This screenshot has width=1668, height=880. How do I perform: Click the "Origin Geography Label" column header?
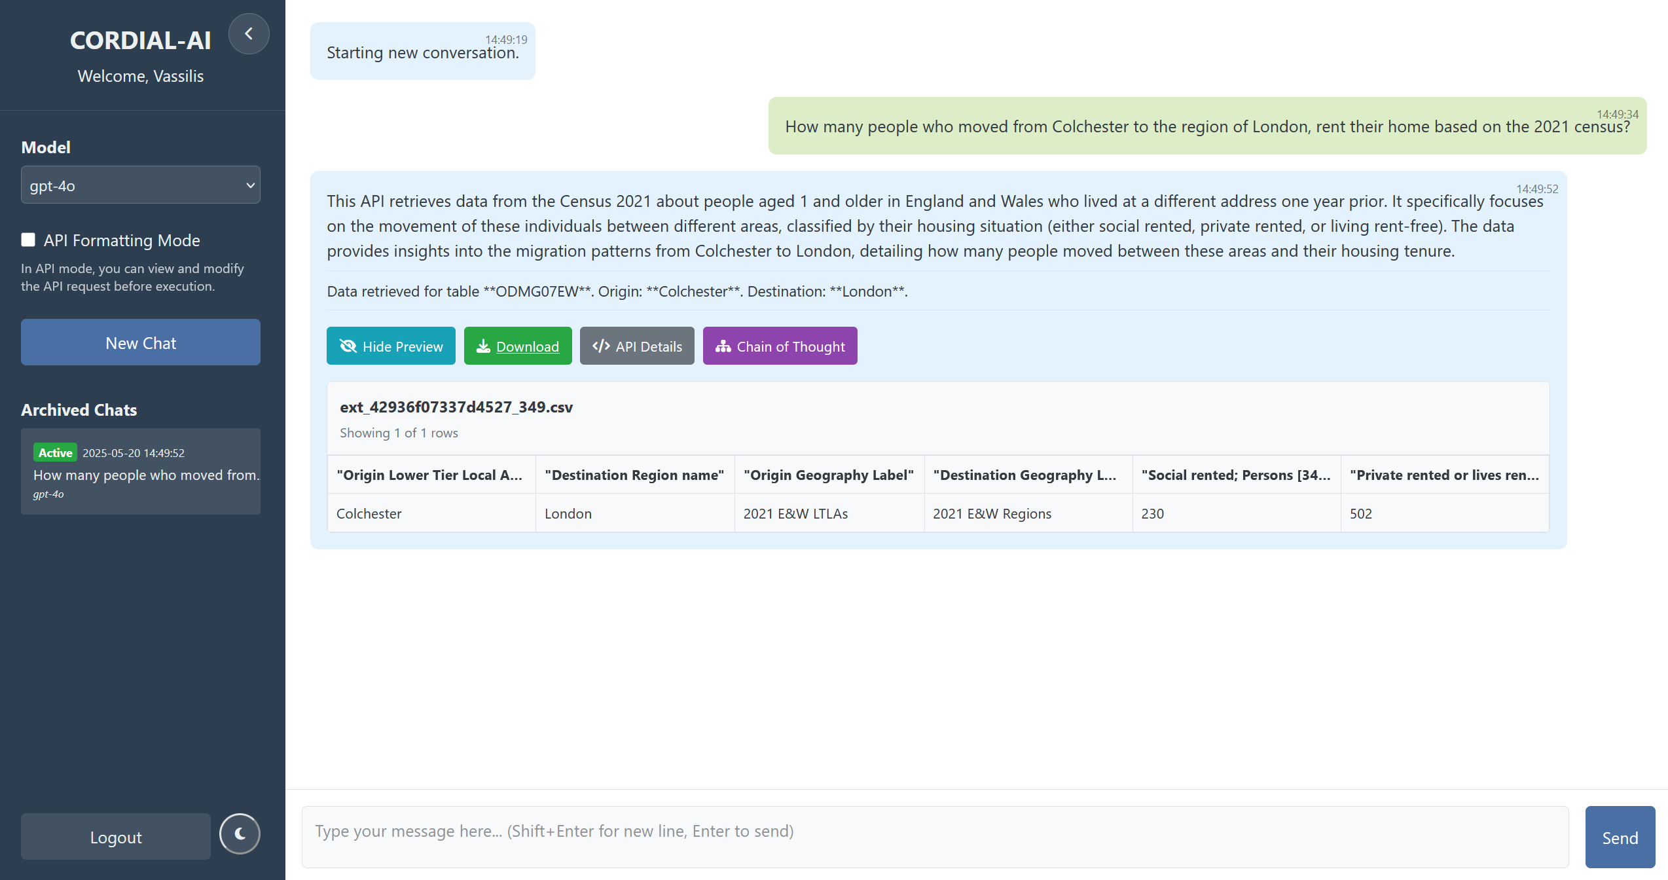(829, 475)
